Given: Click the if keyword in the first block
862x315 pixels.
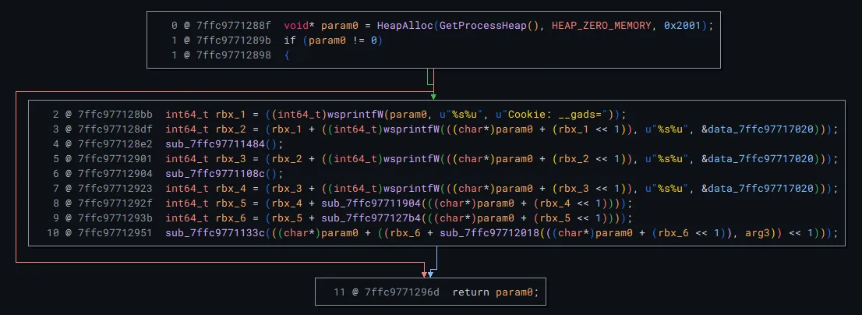Looking at the screenshot, I should 289,41.
